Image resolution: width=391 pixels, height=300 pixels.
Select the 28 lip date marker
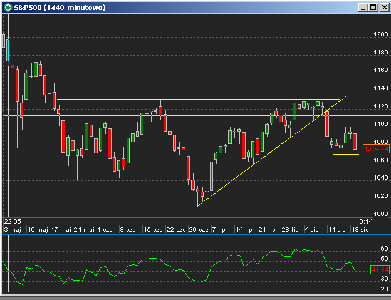(290, 230)
